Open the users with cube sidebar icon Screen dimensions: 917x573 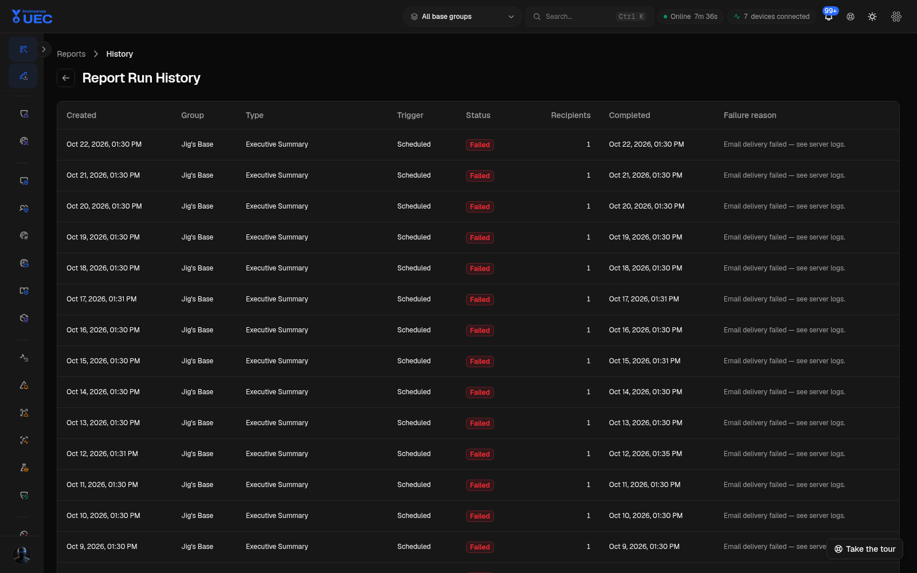point(24,208)
